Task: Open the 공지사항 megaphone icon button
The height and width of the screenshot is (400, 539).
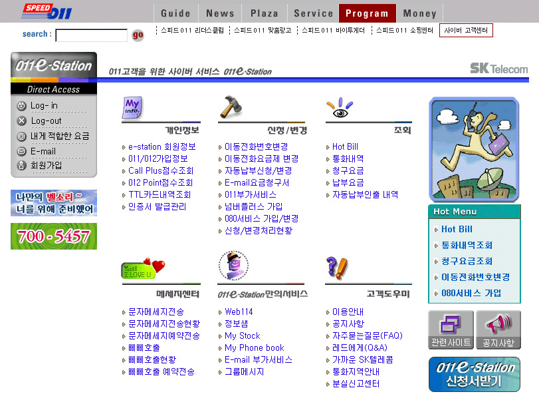Action: 498,329
